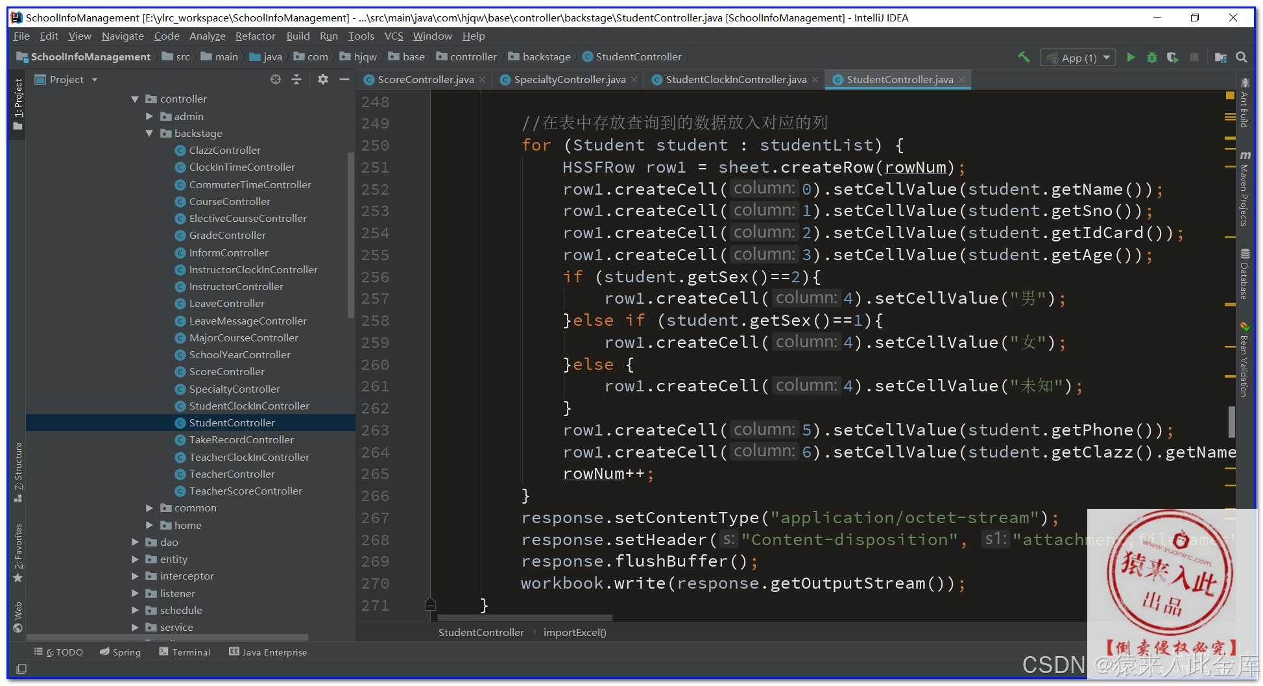Open Maven Projects side panel

pos(1244,188)
